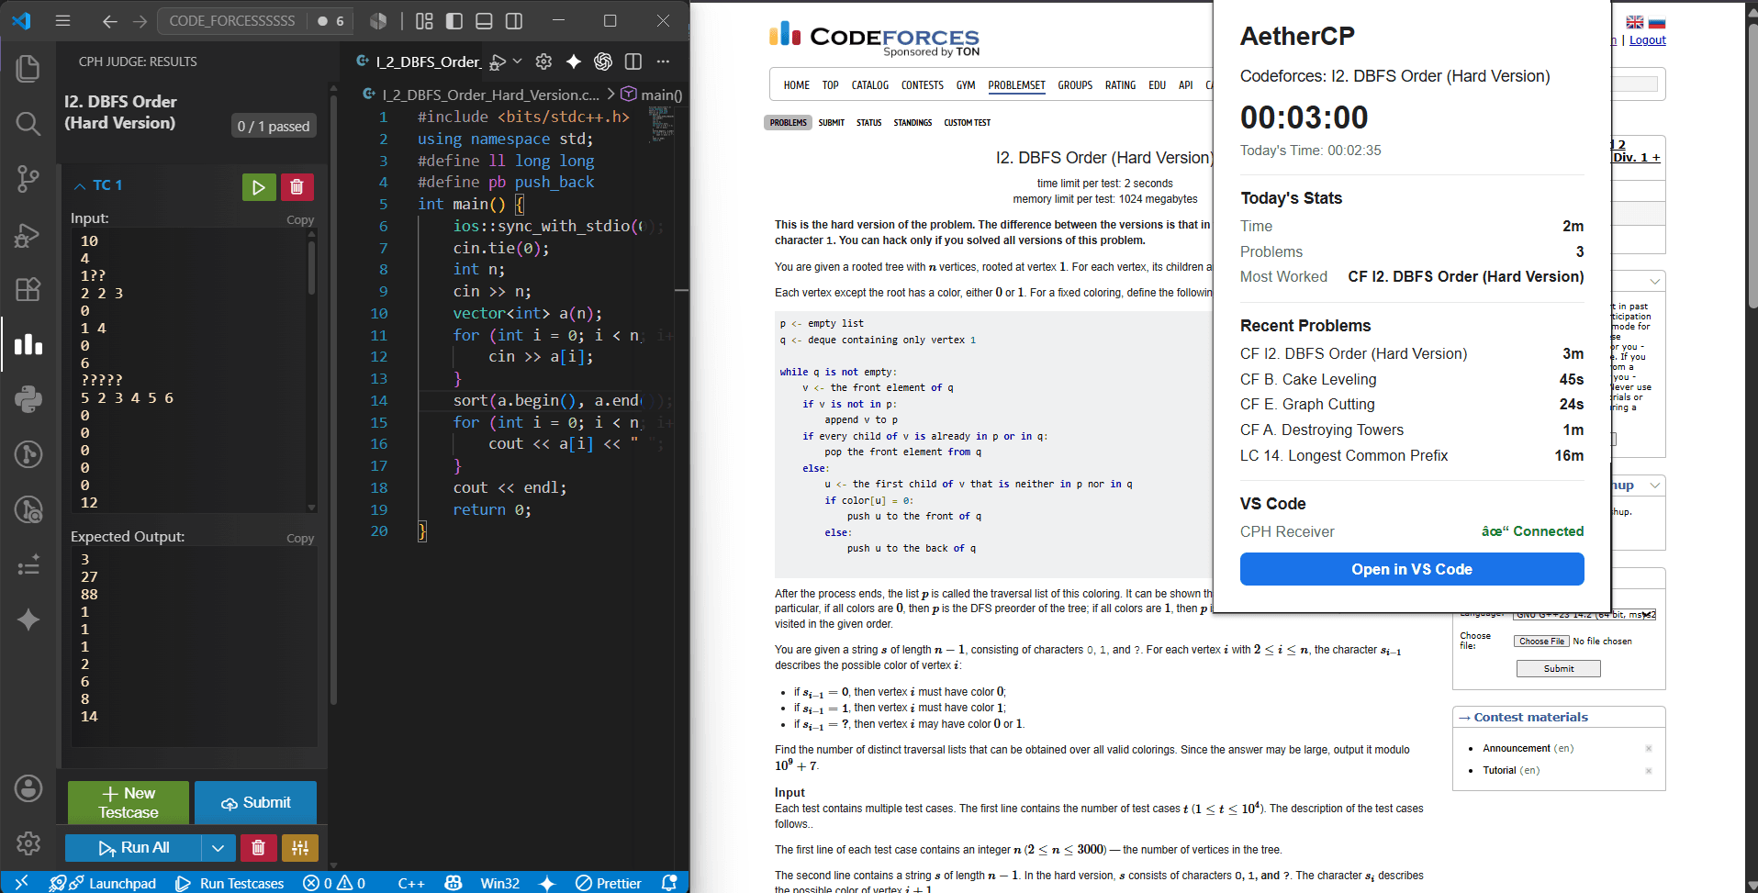Click Run Testcases in status bar
Image resolution: width=1758 pixels, height=893 pixels.
click(230, 882)
